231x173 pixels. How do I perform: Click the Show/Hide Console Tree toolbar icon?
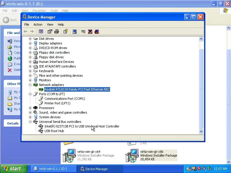pyautogui.click(x=41, y=31)
